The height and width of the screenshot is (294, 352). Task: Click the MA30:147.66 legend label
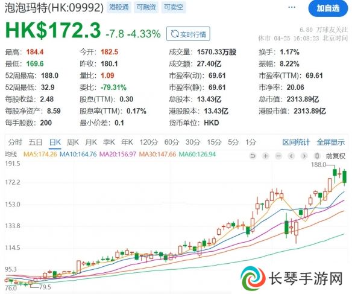(x=157, y=154)
